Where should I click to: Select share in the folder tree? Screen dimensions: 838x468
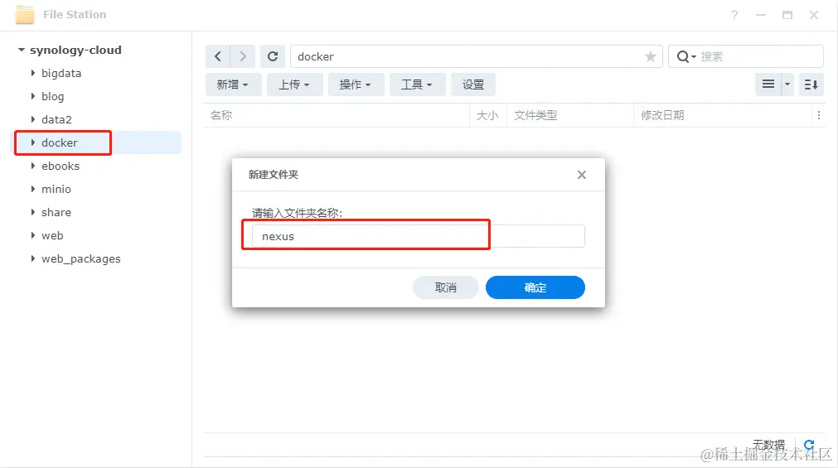56,213
